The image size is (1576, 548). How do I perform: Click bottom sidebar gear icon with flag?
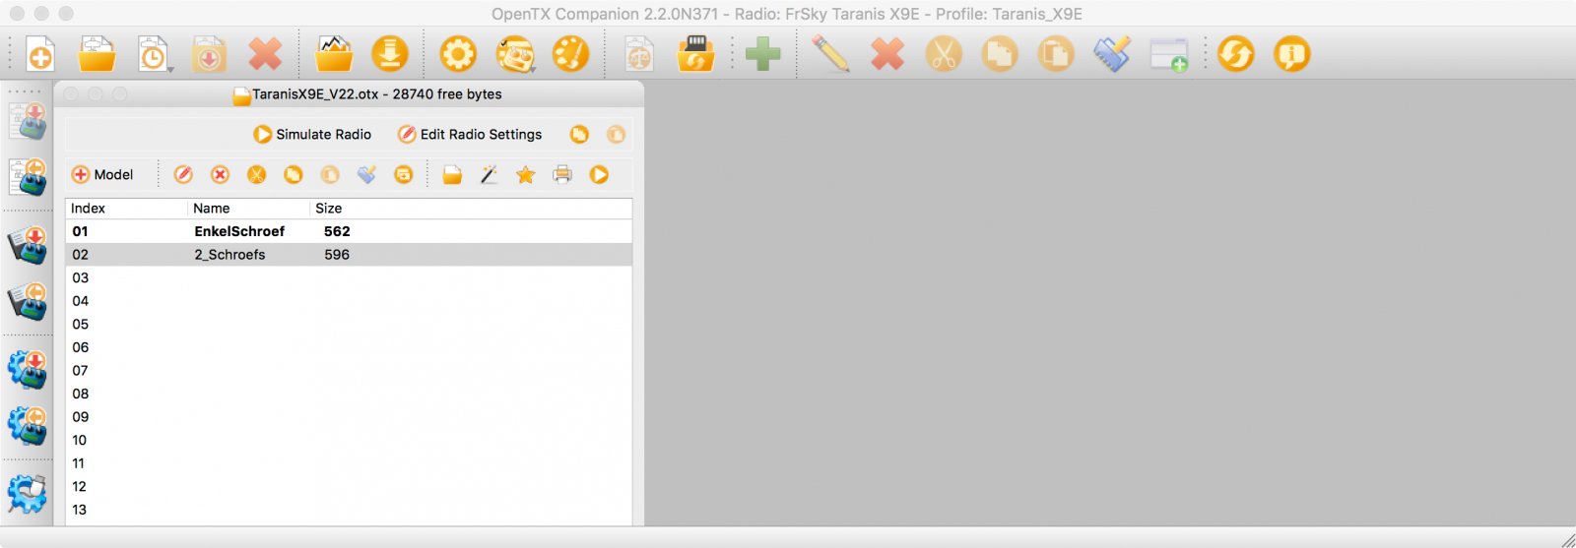[x=28, y=494]
